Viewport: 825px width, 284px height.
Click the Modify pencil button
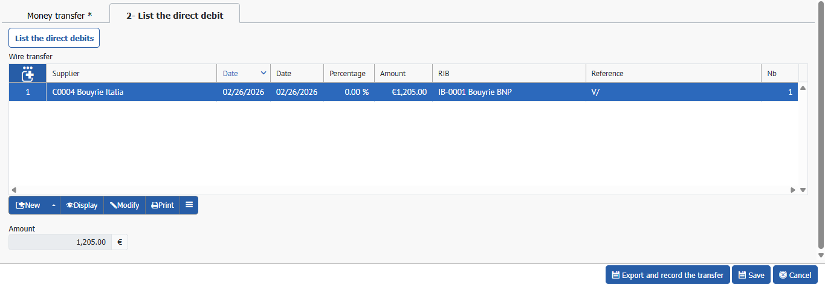point(125,205)
